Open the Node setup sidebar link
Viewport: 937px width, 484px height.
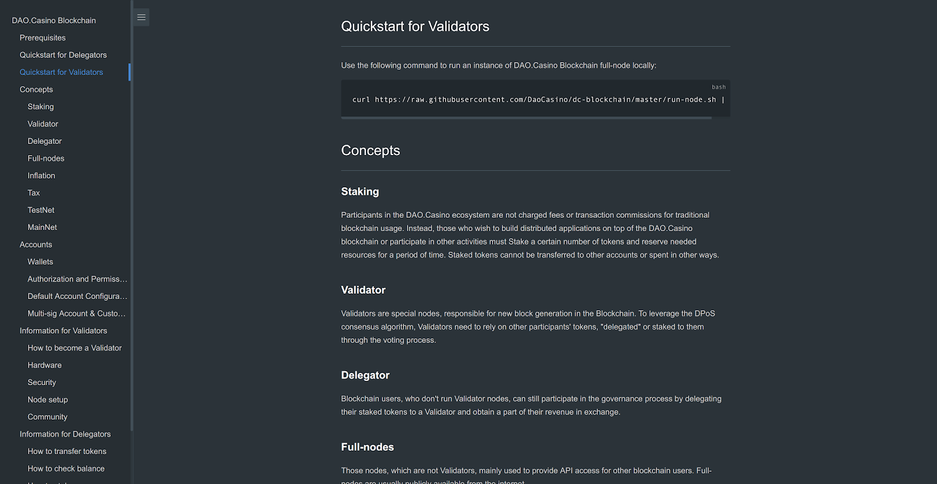47,400
